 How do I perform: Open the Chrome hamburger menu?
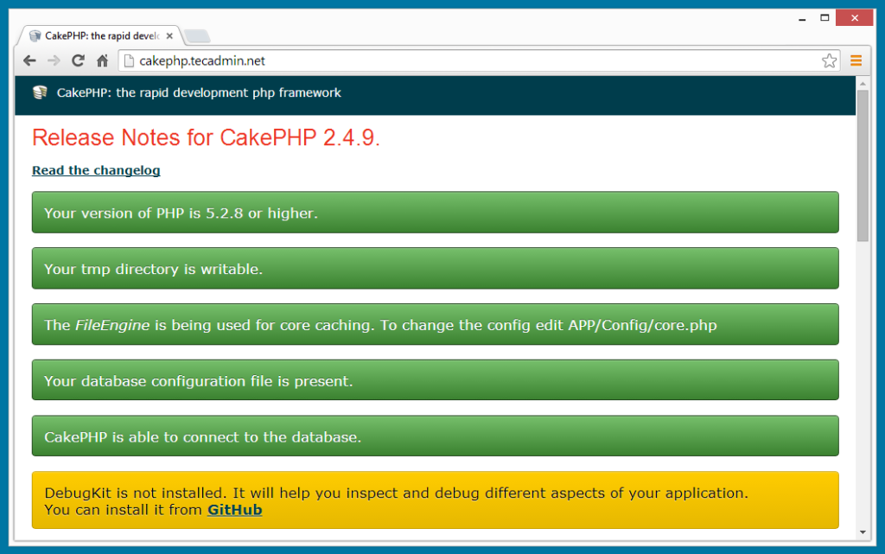(x=856, y=60)
